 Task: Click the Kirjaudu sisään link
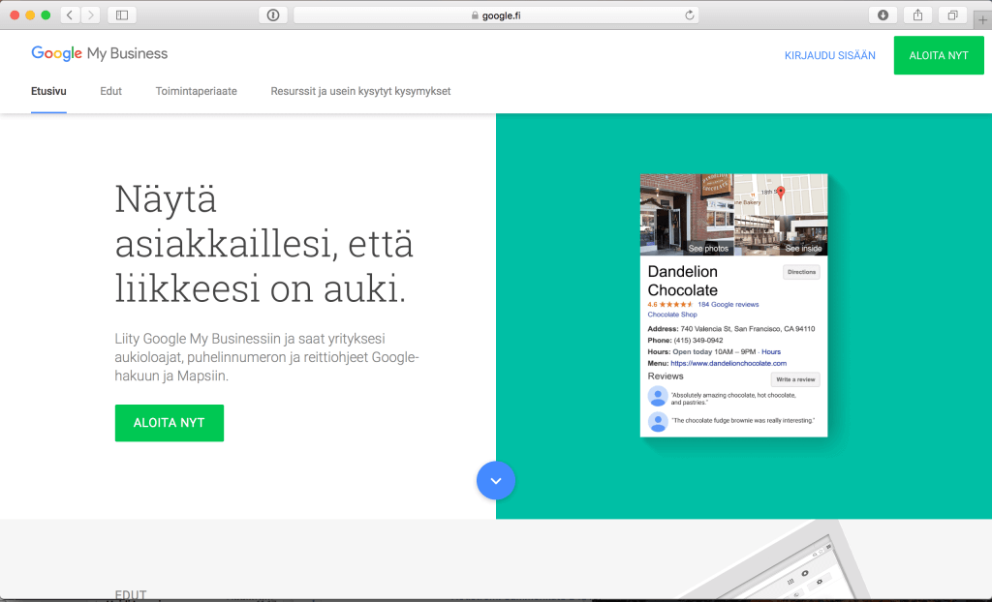click(x=829, y=55)
